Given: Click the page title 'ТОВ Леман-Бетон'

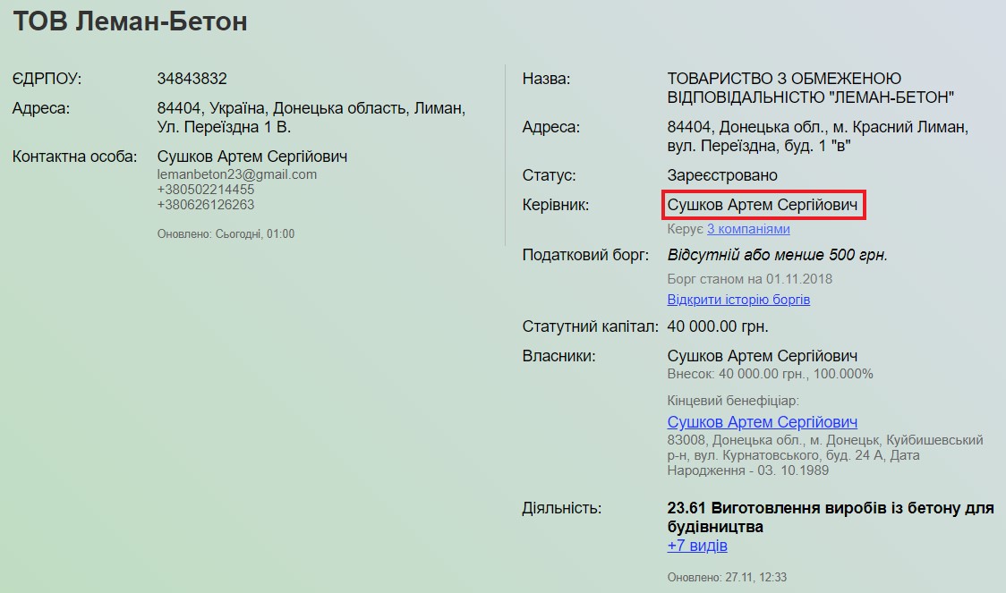Looking at the screenshot, I should click(131, 21).
